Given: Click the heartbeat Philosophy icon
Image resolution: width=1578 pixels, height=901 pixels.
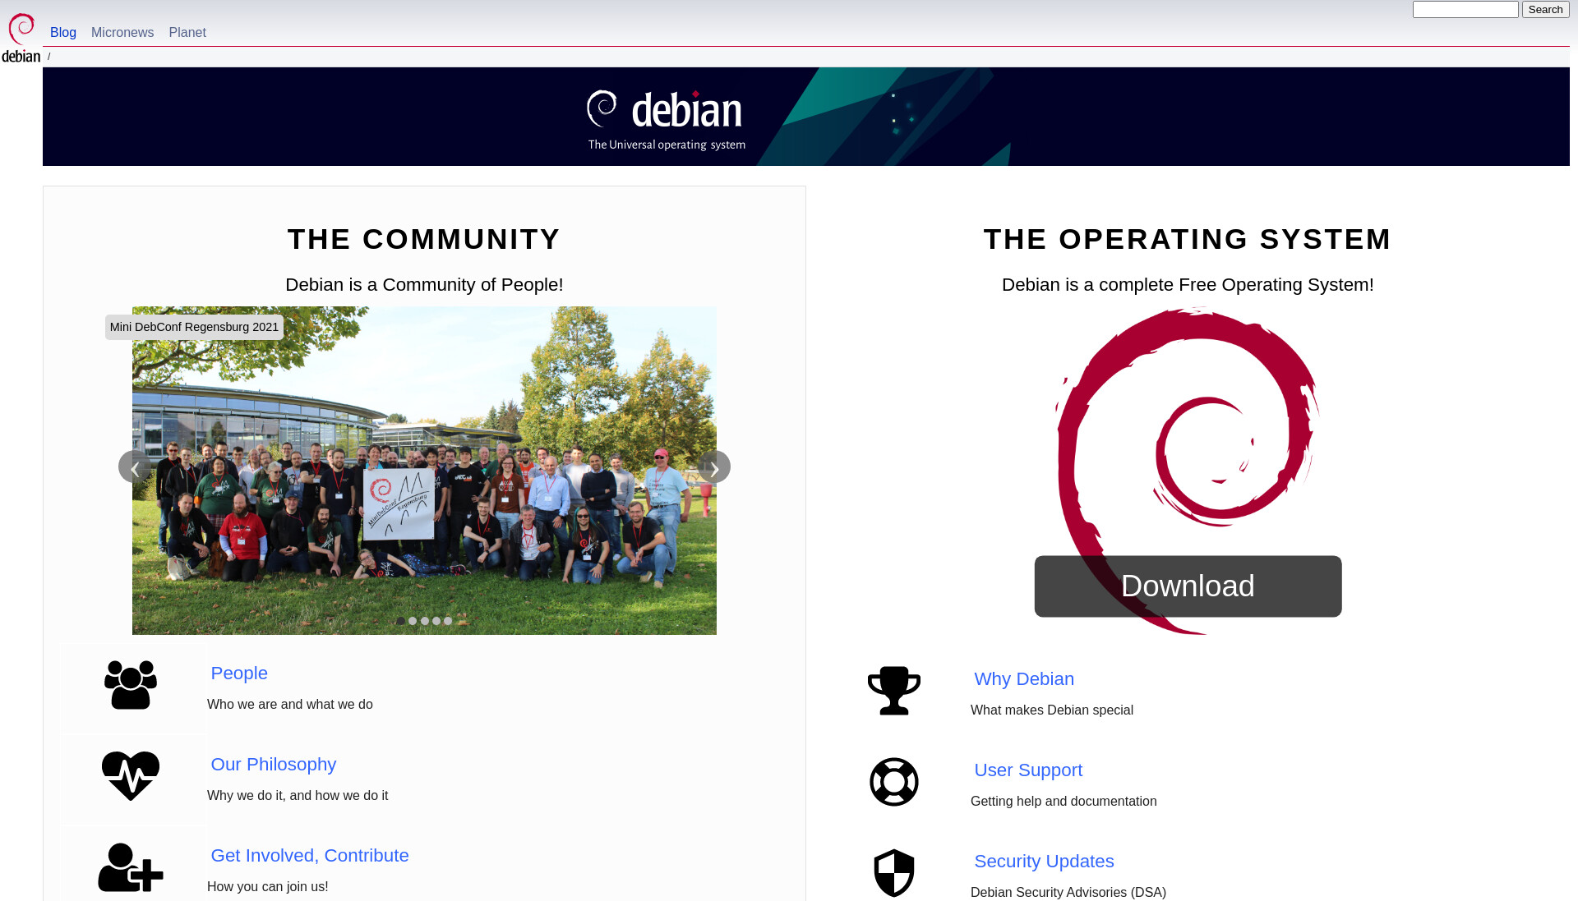Looking at the screenshot, I should (x=131, y=775).
